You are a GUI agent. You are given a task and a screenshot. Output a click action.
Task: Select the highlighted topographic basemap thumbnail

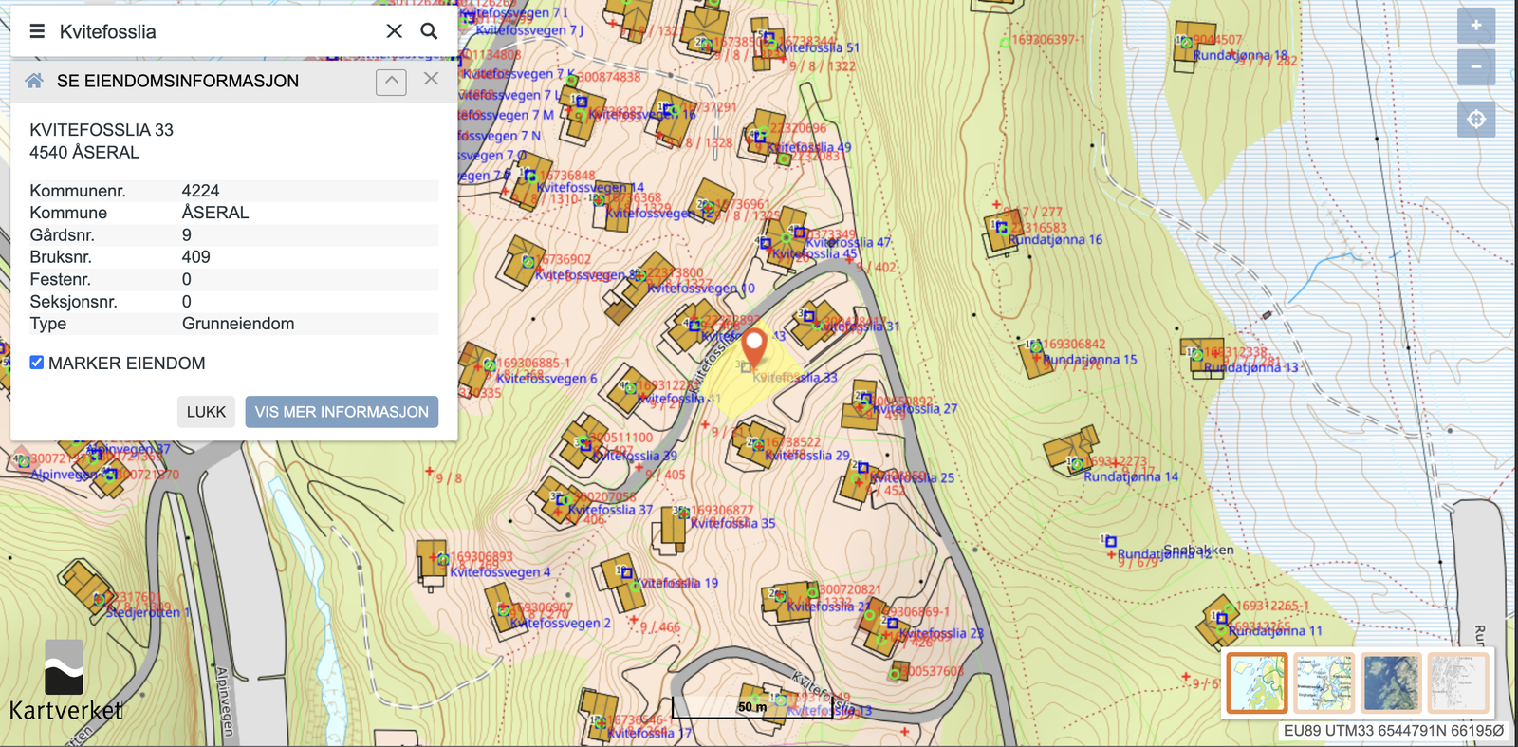pyautogui.click(x=1257, y=682)
